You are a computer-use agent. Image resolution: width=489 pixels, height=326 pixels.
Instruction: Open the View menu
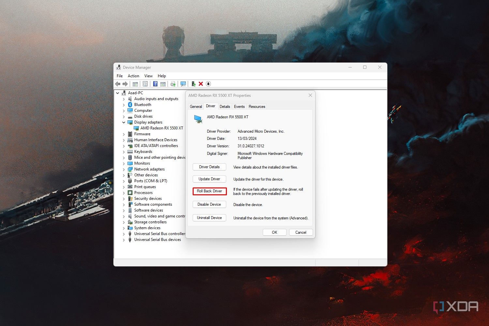click(x=148, y=76)
